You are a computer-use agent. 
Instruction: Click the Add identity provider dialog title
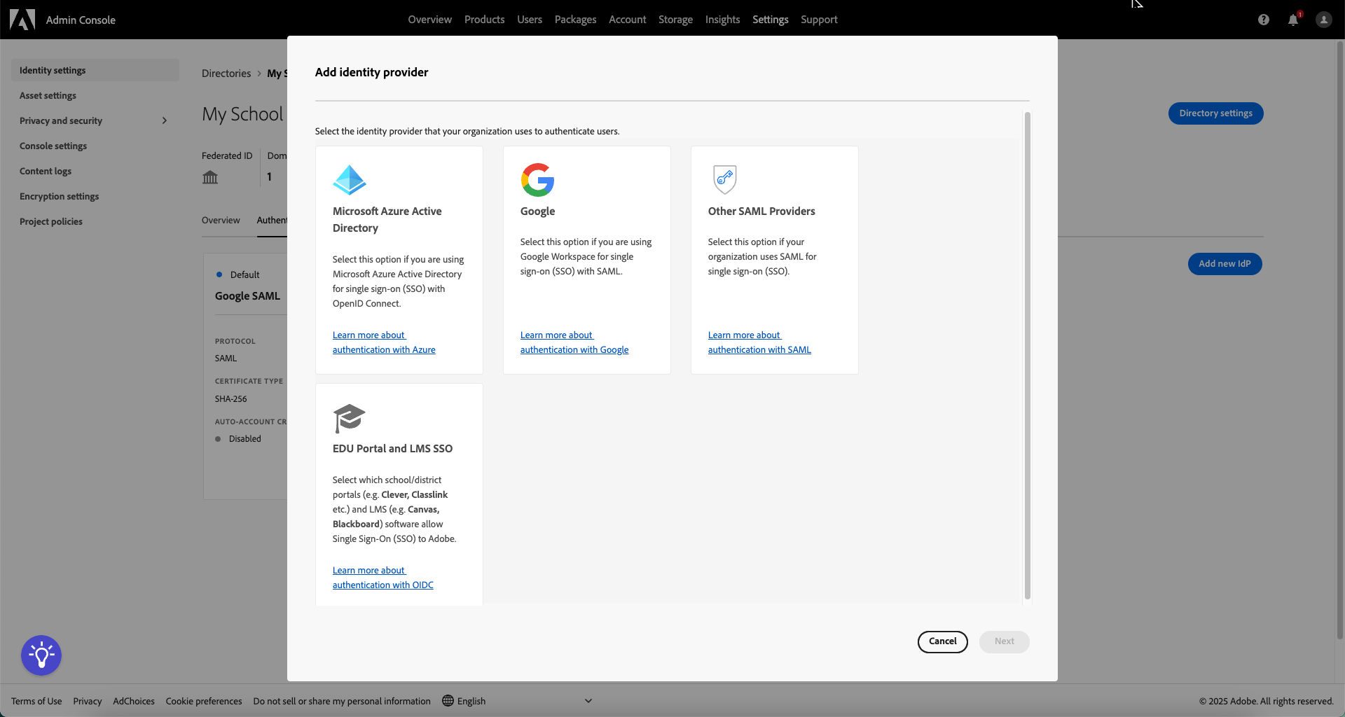click(x=371, y=72)
